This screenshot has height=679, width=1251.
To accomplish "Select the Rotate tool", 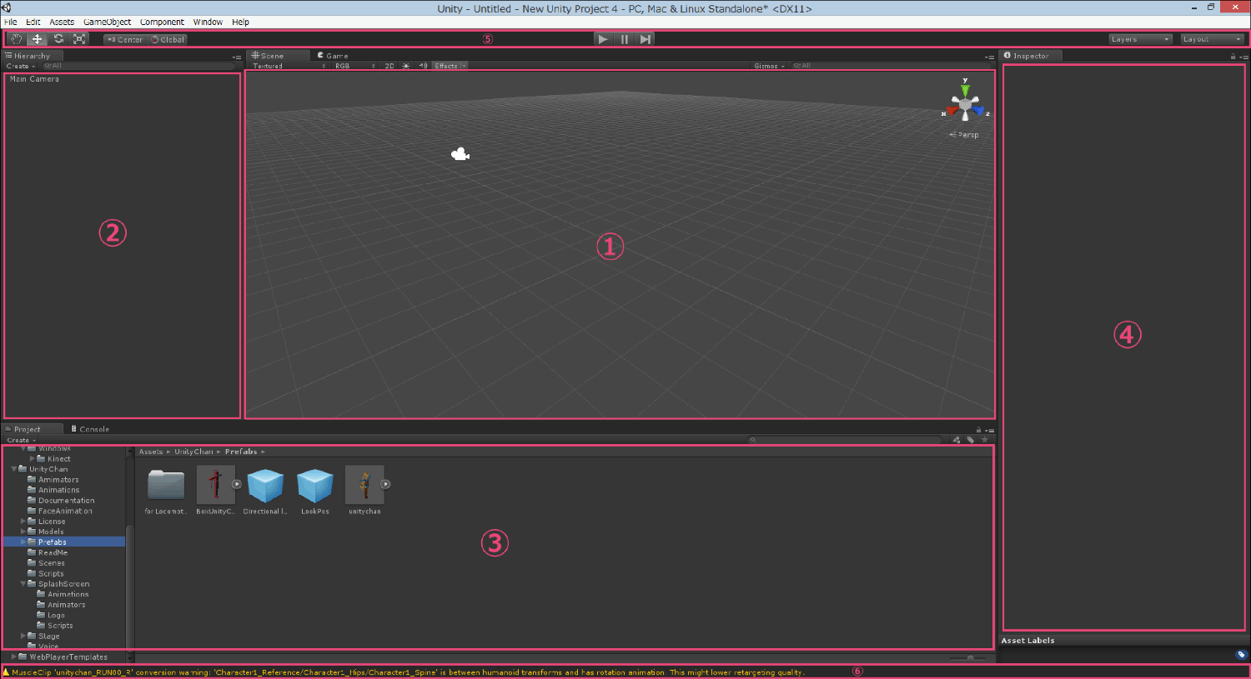I will 58,39.
